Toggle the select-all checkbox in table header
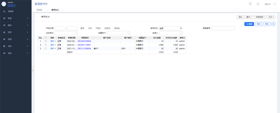Image resolution: width=280 pixels, height=113 pixels. click(46, 38)
